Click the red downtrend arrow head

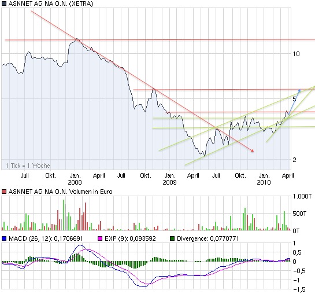253,150
